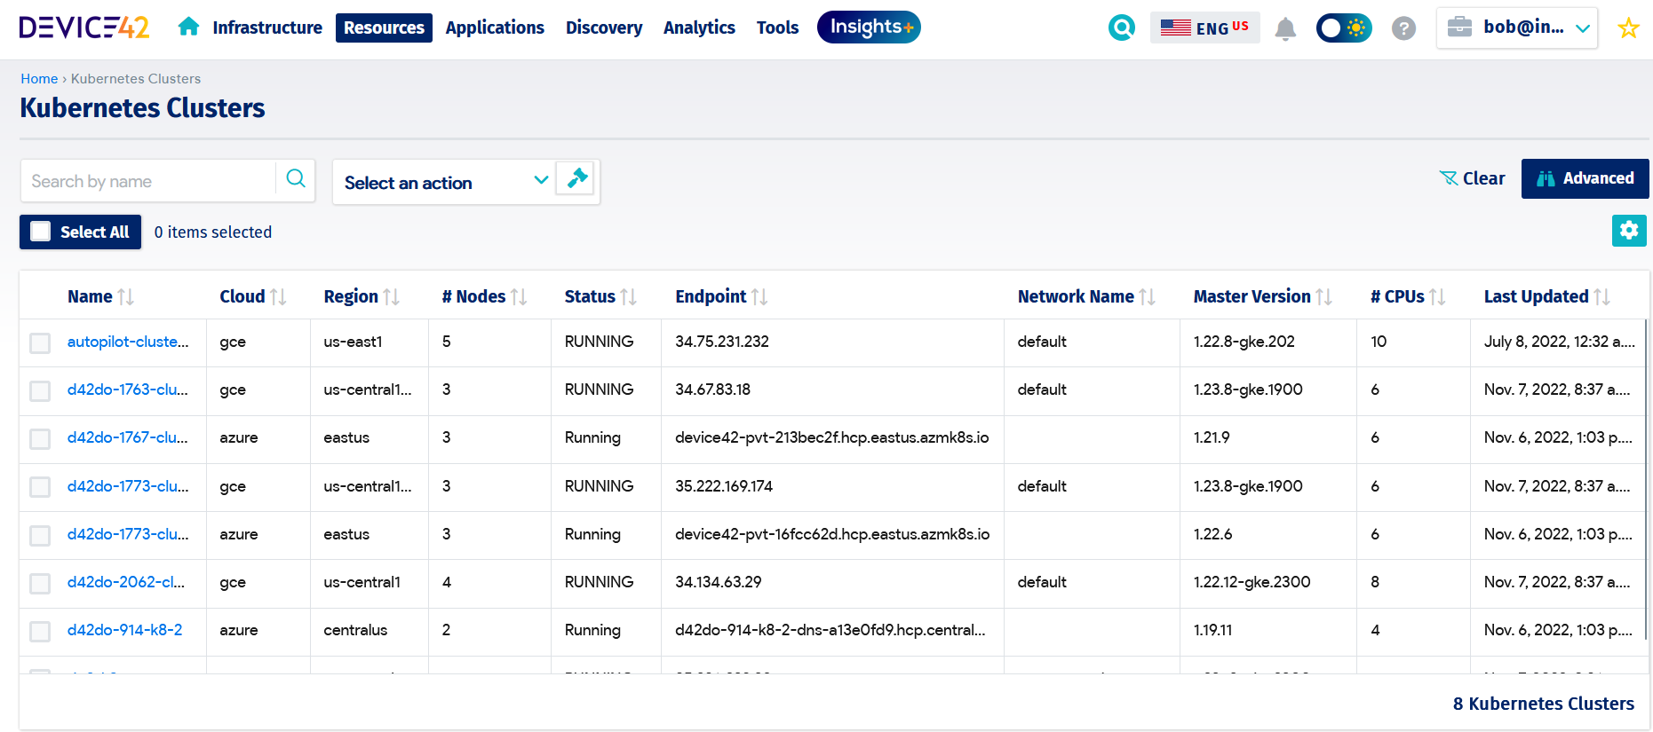Sort by Name column arrows

coord(125,296)
